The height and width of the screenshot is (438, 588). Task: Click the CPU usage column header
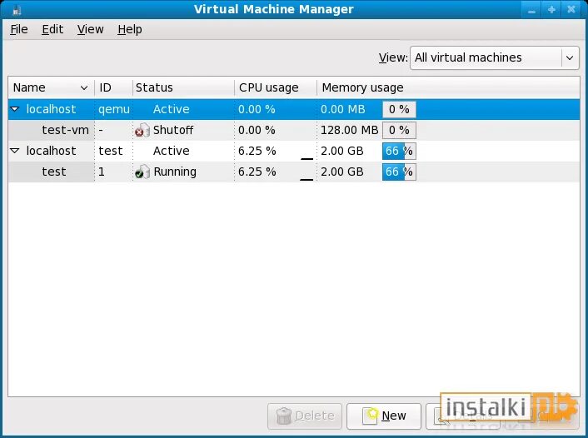click(276, 87)
